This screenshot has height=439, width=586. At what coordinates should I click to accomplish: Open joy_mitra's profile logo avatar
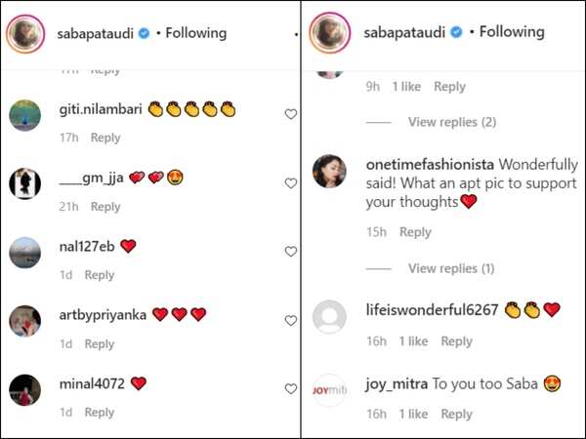point(329,390)
